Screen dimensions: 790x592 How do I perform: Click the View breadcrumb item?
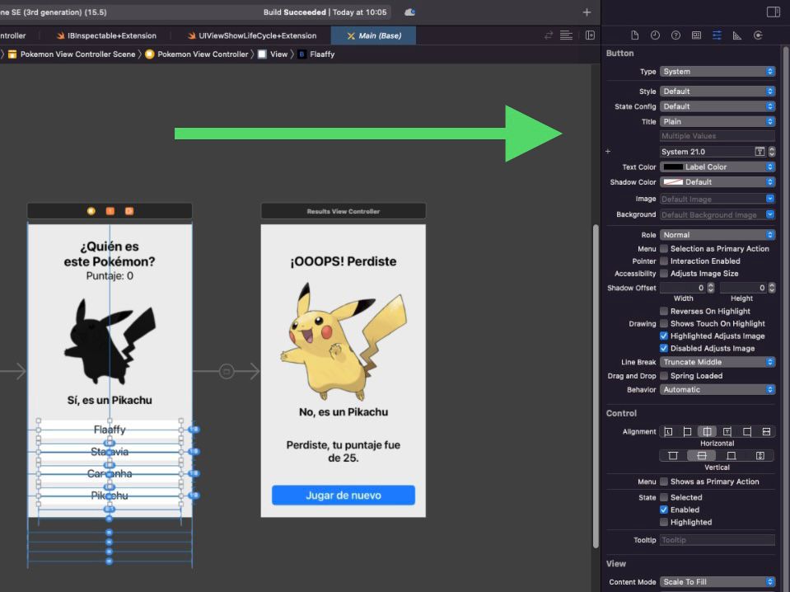click(273, 54)
